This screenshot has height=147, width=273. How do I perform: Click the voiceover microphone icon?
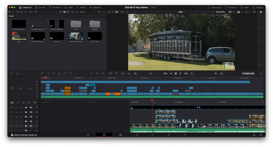[x=117, y=73]
